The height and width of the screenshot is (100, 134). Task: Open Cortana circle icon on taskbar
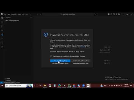(x=35, y=86)
